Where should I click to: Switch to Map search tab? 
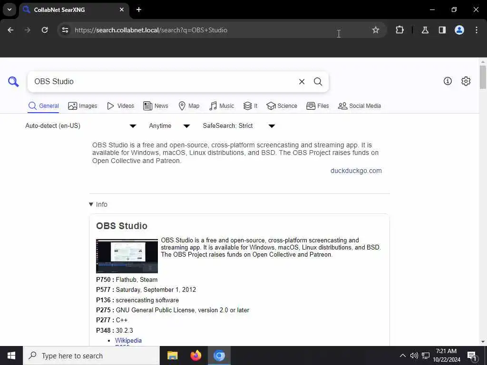(189, 106)
